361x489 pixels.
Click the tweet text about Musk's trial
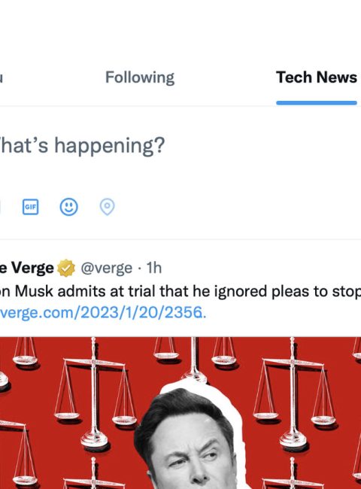180,292
